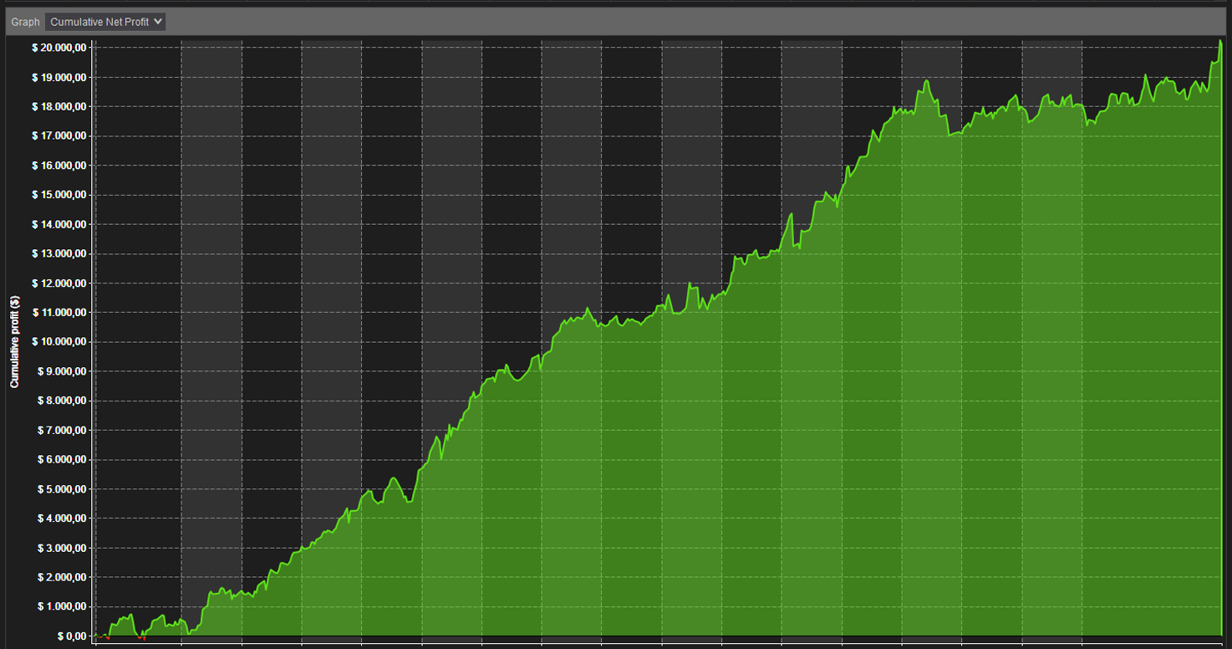Click the "$ 17.000,00" axis label
This screenshot has height=649, width=1232.
[x=59, y=135]
